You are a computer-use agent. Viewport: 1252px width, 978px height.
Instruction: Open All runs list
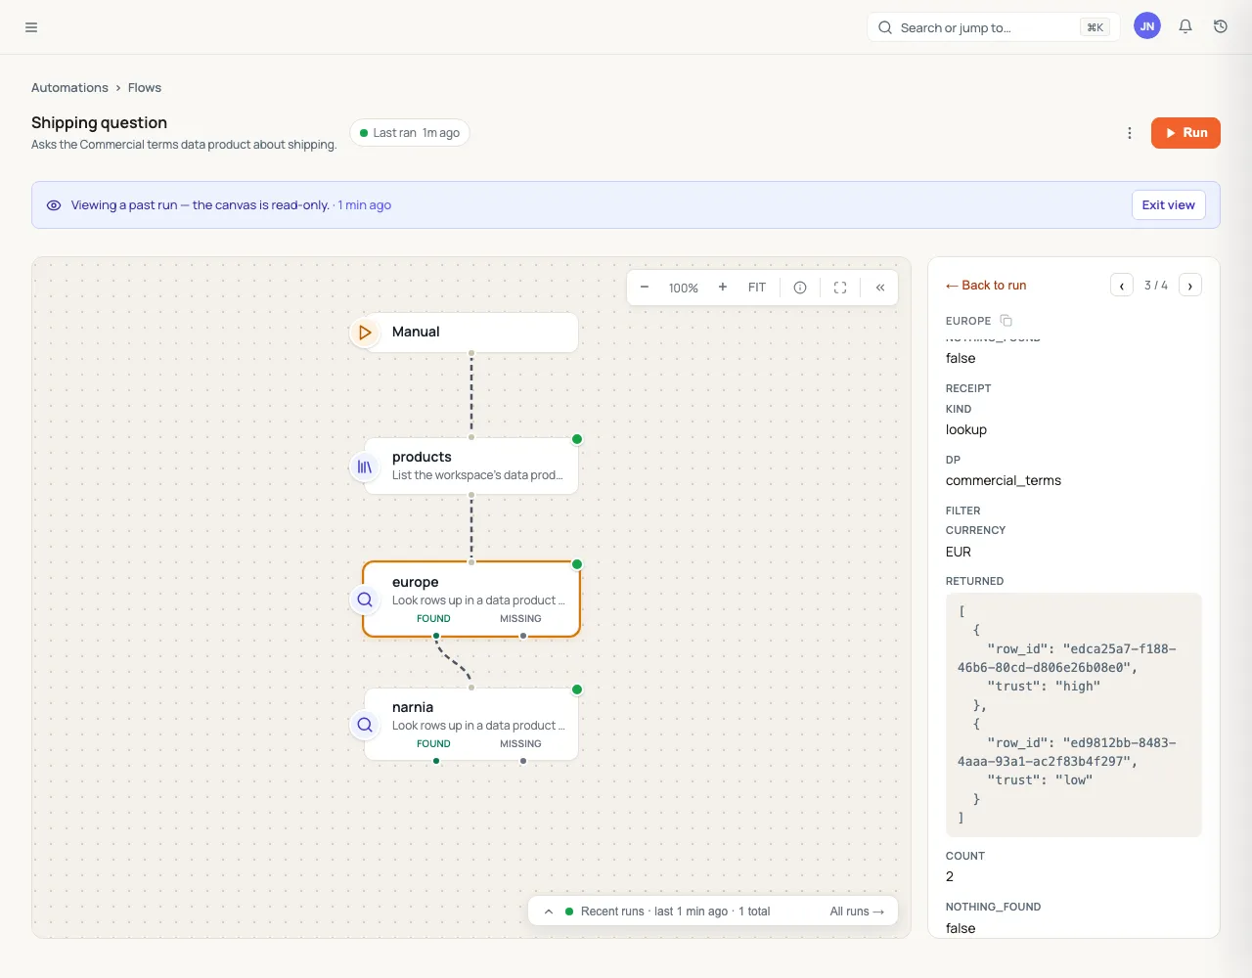(857, 911)
